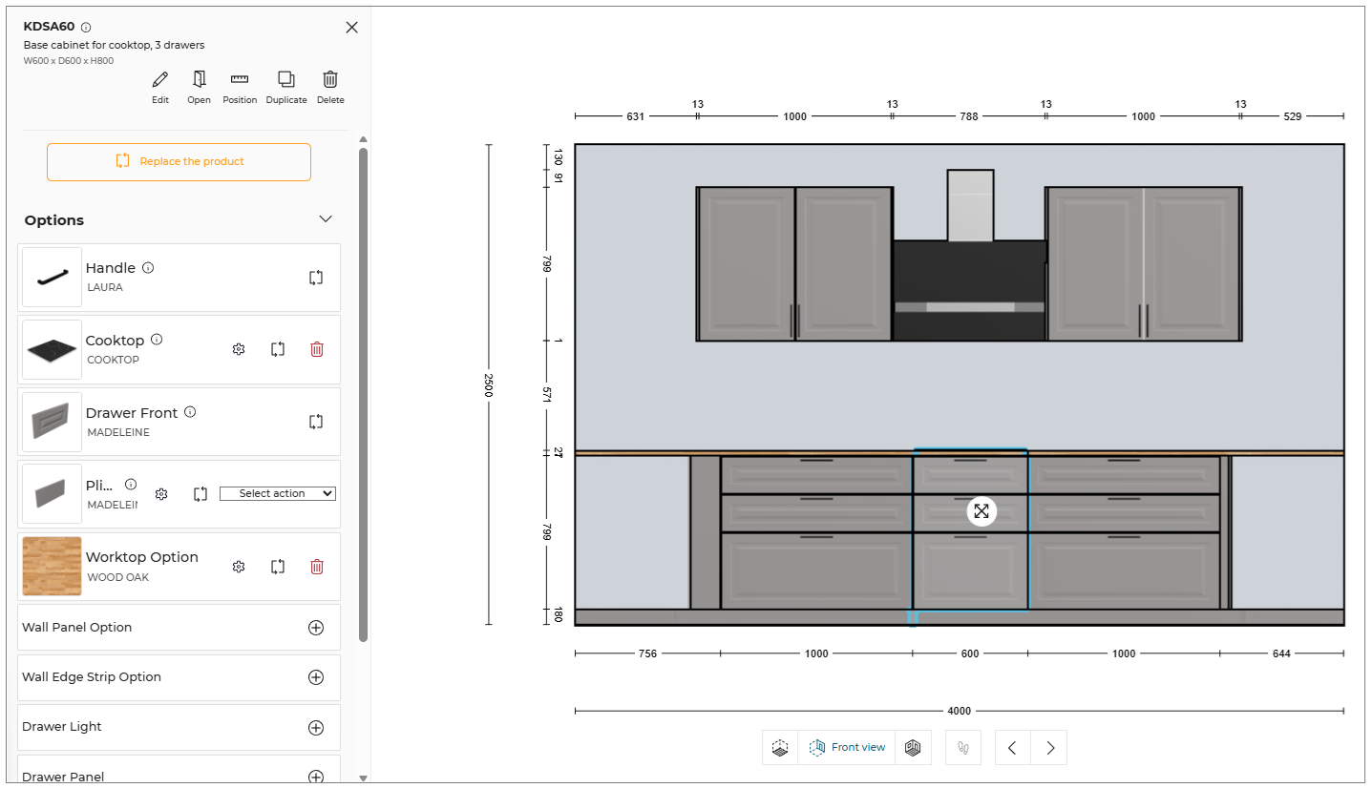The width and height of the screenshot is (1372, 788).
Task: Select the Front view button
Action: (x=847, y=748)
